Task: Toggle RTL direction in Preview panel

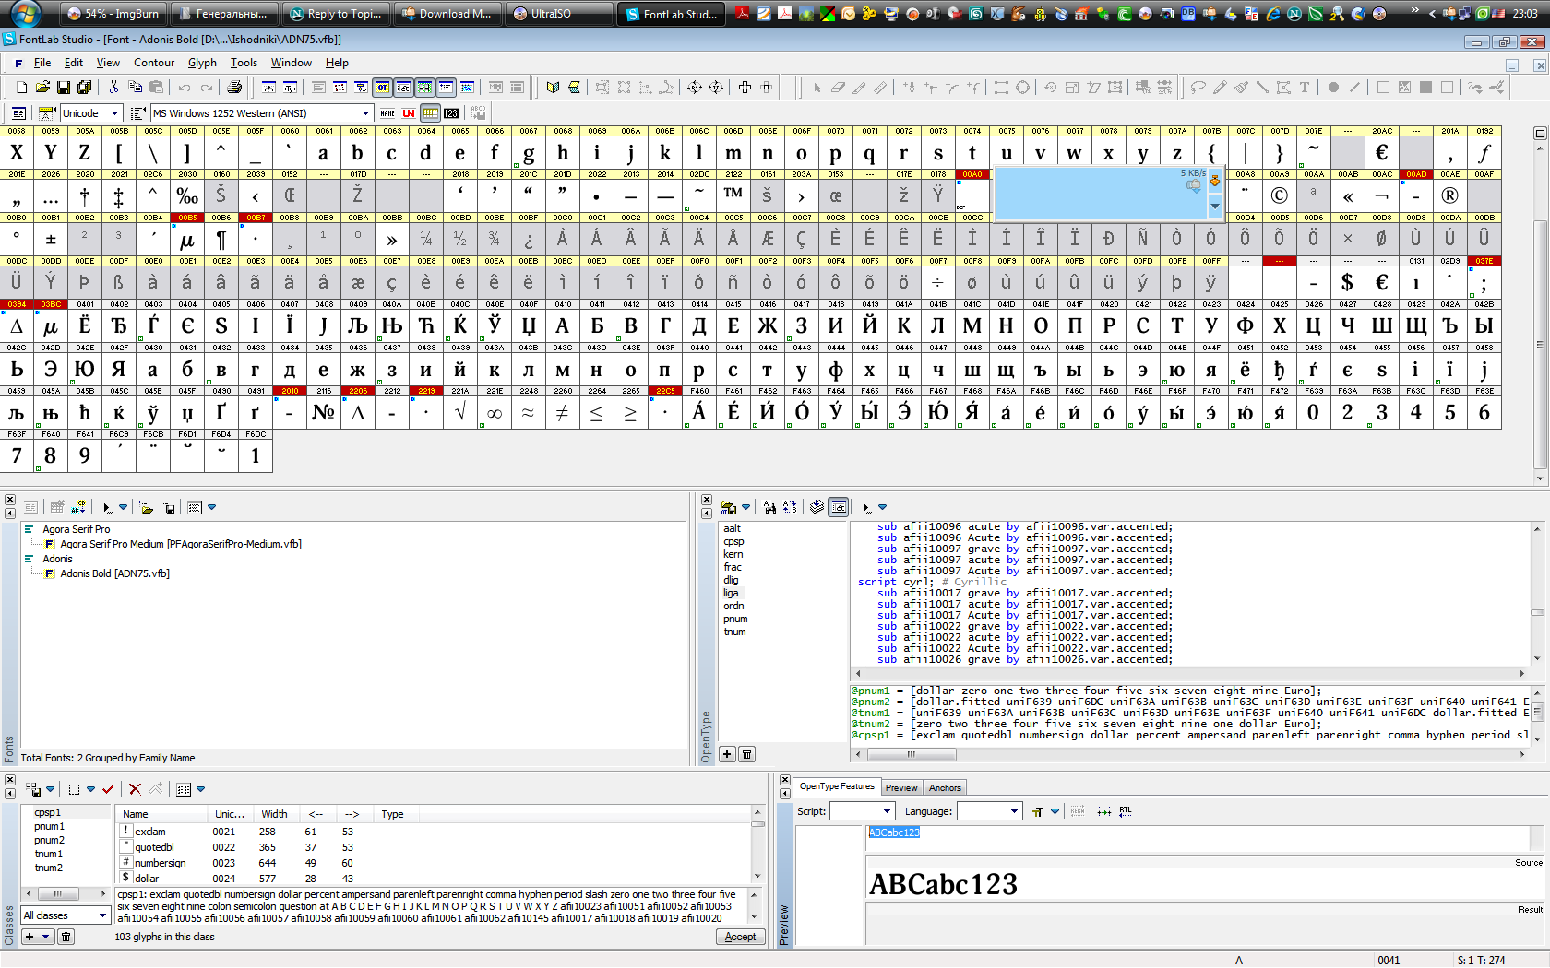Action: coord(1126,811)
